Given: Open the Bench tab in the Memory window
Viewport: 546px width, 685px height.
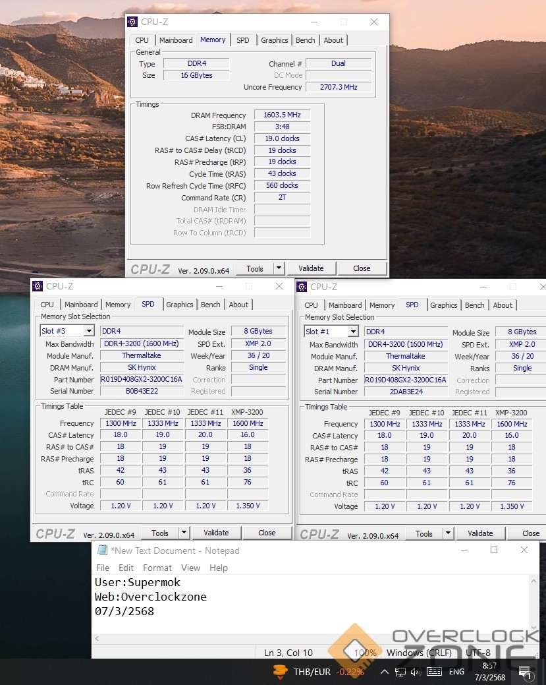Looking at the screenshot, I should pyautogui.click(x=305, y=40).
